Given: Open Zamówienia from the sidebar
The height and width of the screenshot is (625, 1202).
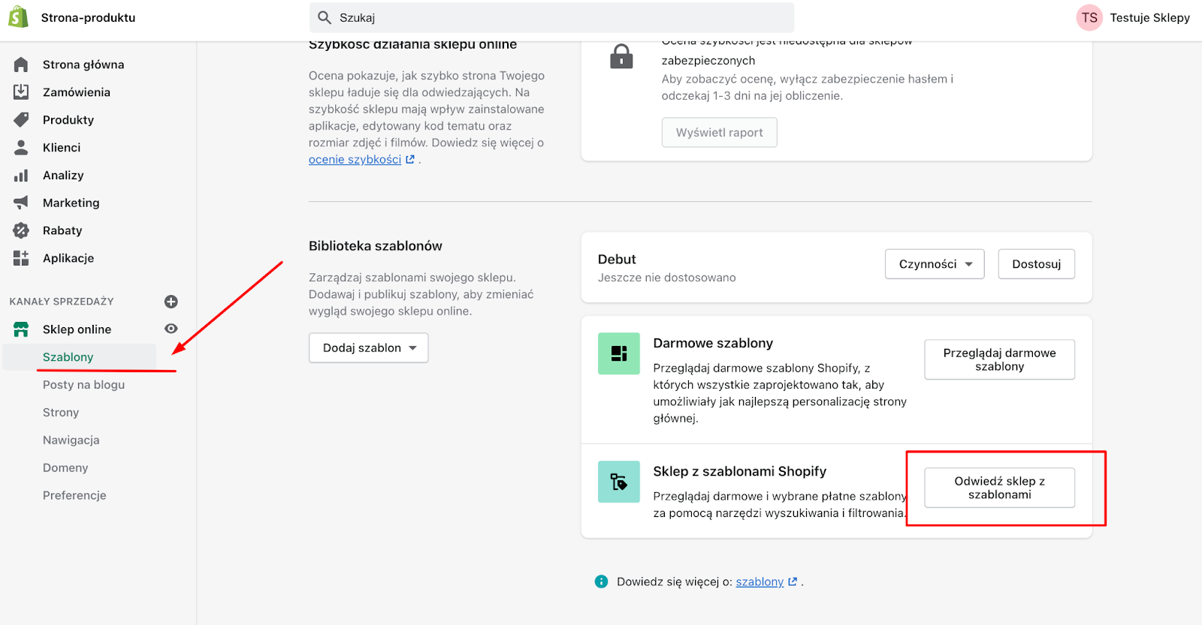Looking at the screenshot, I should pos(77,92).
